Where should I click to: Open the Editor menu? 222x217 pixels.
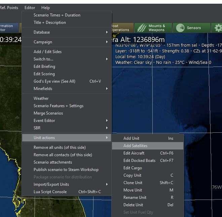(x=30, y=8)
